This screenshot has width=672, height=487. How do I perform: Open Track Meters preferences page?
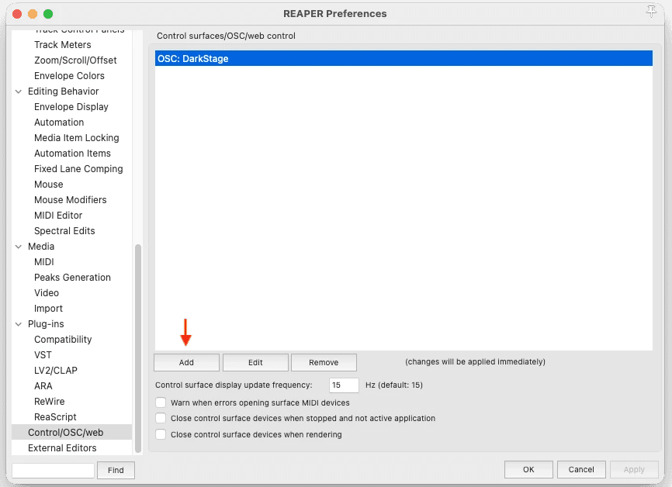63,45
